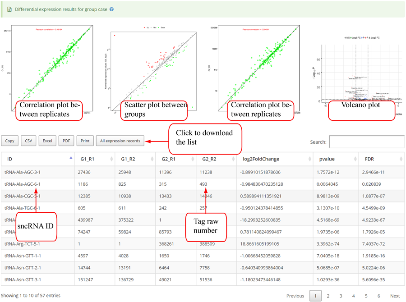406x302 pixels.
Task: Download all expression records
Action: click(120, 141)
